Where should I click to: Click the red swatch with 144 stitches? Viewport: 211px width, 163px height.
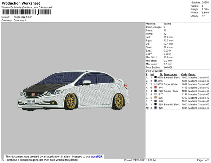pos(155,87)
